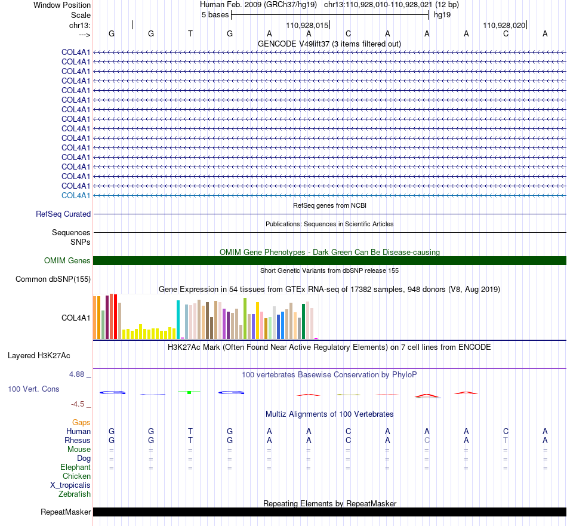The image size is (567, 526).
Task: Click the black RepeatMasker bar
Action: (329, 512)
